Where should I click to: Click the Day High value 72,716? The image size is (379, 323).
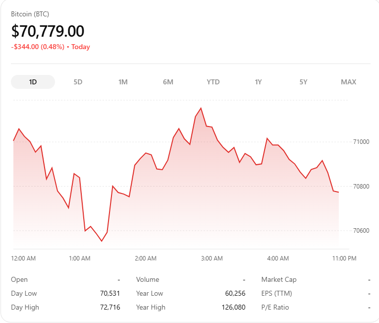coord(110,307)
